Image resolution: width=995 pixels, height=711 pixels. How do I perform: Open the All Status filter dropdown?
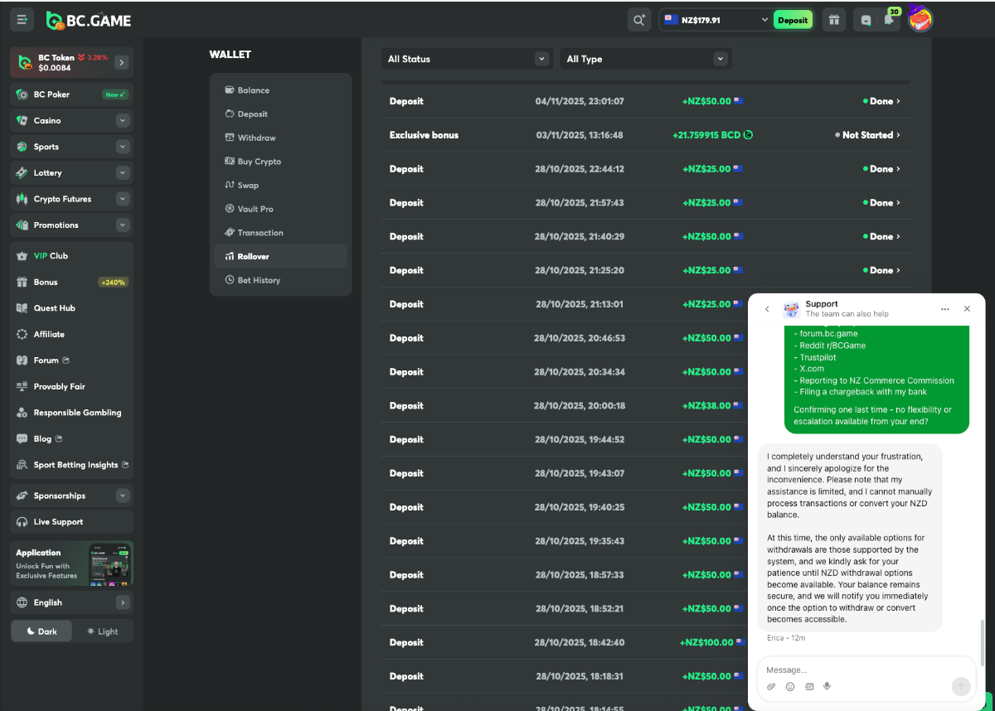point(466,59)
